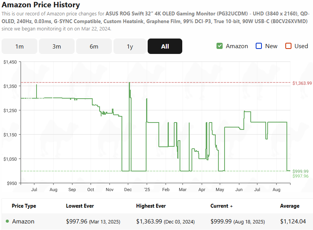Click the Average column header

[290, 206]
